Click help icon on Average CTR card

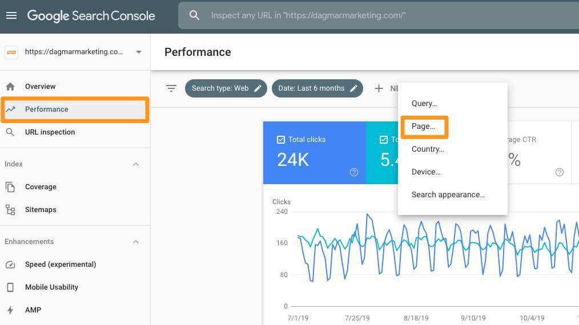560,172
